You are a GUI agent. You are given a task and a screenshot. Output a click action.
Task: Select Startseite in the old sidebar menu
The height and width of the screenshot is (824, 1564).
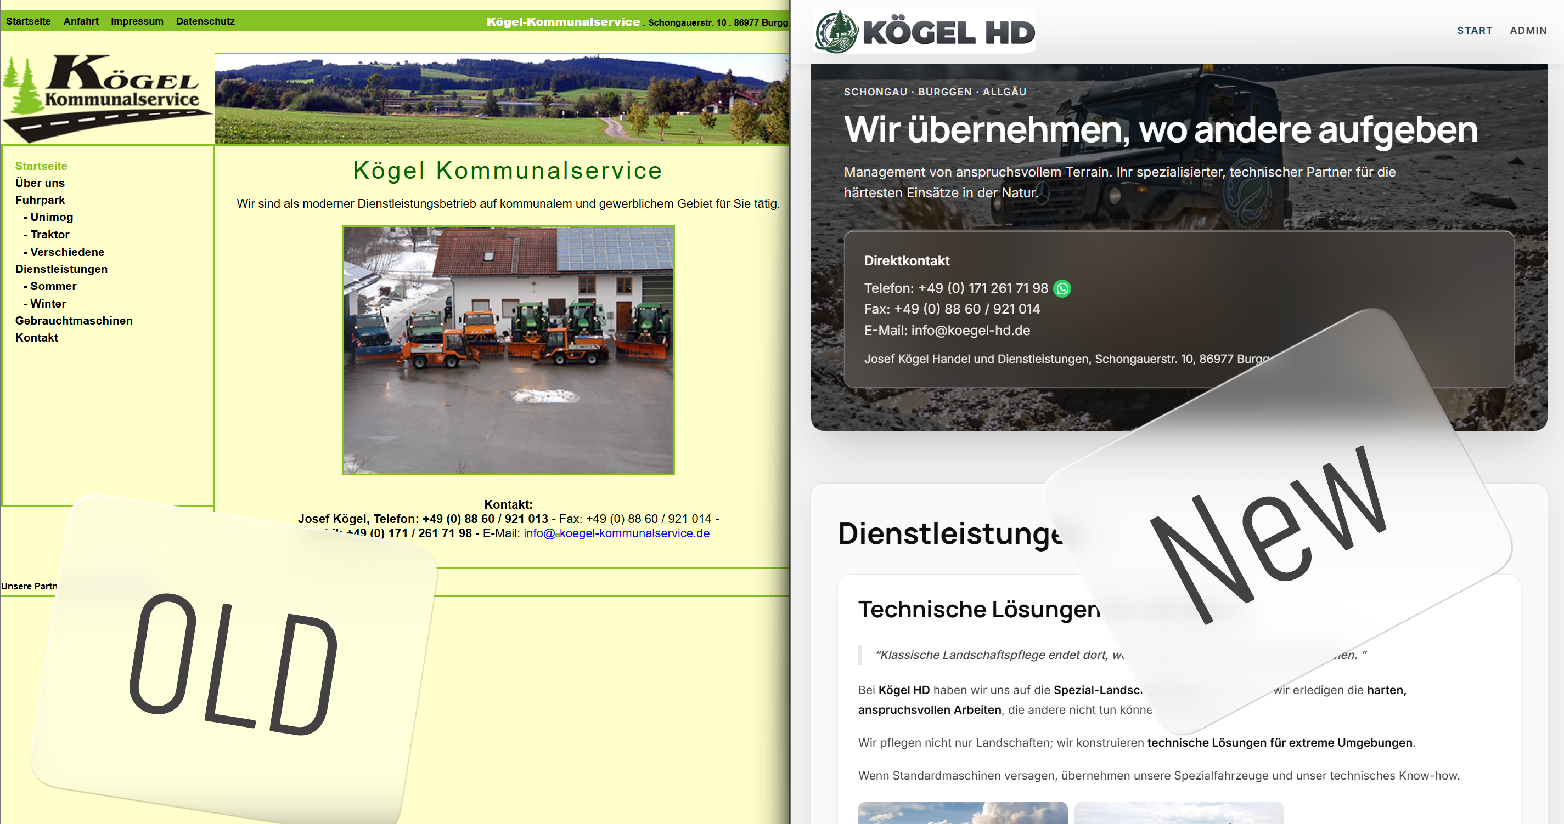click(41, 166)
